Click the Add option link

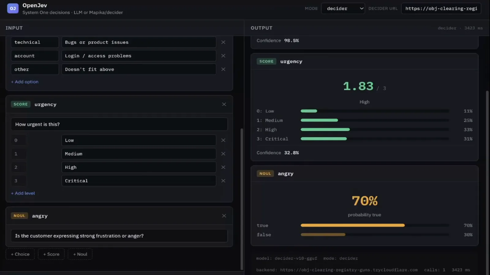(x=25, y=82)
